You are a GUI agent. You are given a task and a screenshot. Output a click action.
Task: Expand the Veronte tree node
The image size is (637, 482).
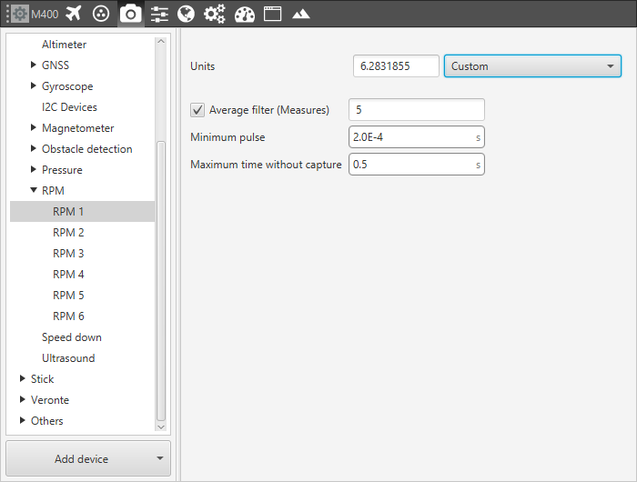tap(23, 399)
